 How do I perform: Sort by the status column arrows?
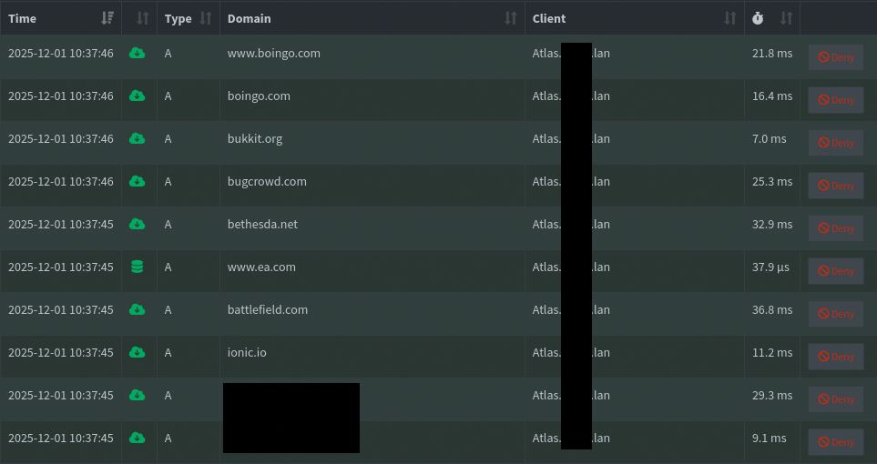point(141,18)
